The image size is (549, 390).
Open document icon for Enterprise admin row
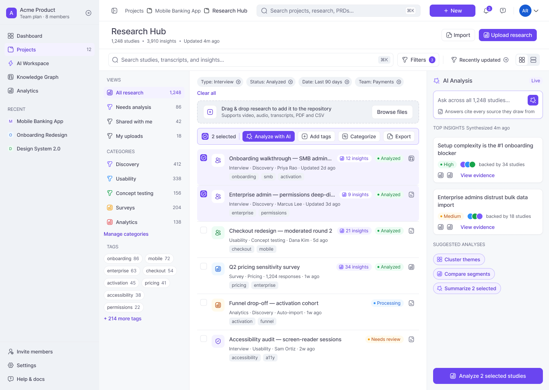411,195
